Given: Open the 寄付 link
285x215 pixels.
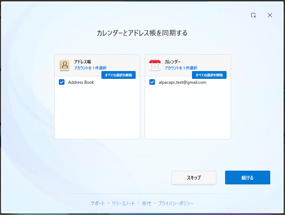Looking at the screenshot, I should [146, 203].
